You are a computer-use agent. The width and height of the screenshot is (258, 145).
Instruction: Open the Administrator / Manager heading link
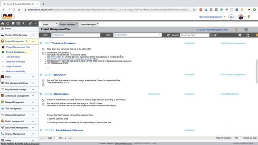click(69, 130)
